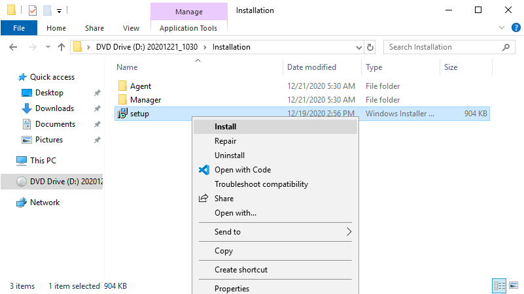Open the Agent folder icon

pos(122,86)
